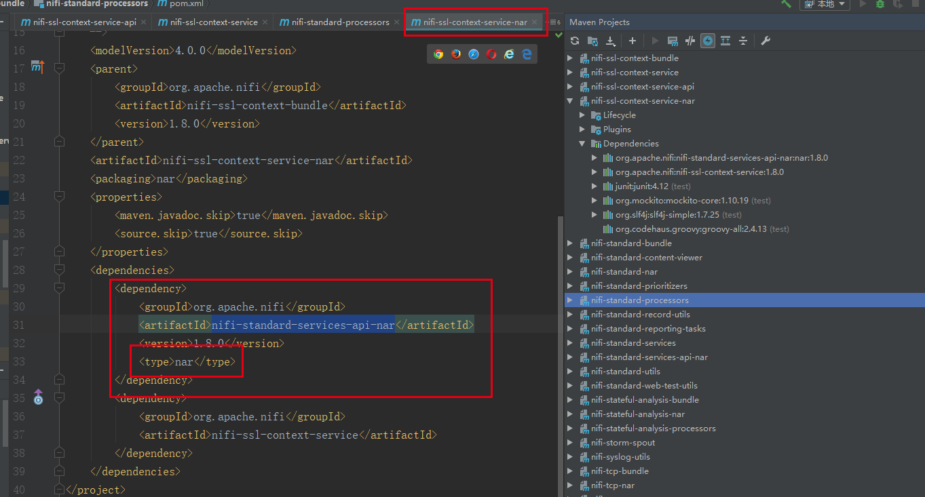
Task: Open pom preview in Firefox
Action: click(456, 54)
